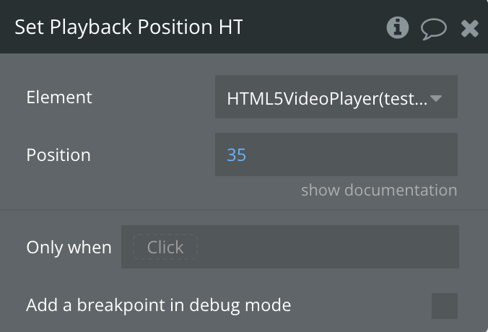Close the Set Playback Position panel
Image resolution: width=488 pixels, height=332 pixels.
click(x=470, y=28)
